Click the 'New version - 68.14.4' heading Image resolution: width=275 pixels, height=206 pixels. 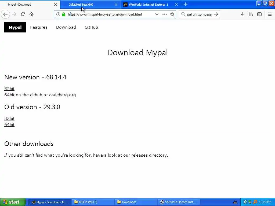pos(35,77)
